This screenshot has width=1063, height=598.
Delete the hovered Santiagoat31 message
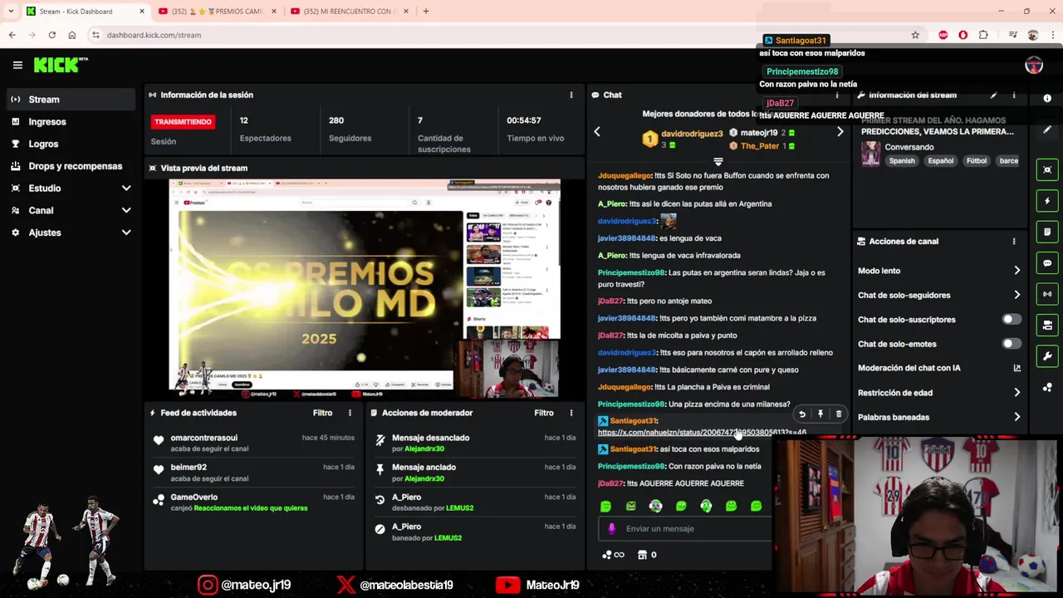[x=839, y=414]
